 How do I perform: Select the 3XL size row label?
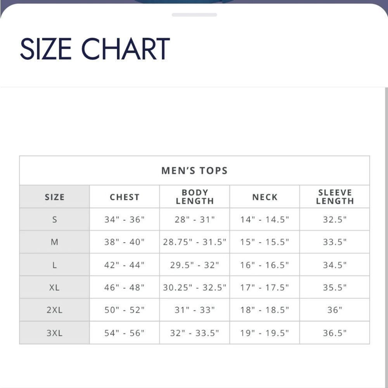click(x=54, y=333)
